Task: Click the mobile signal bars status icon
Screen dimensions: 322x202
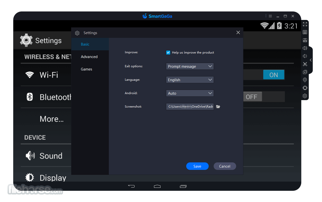Action: (272, 26)
